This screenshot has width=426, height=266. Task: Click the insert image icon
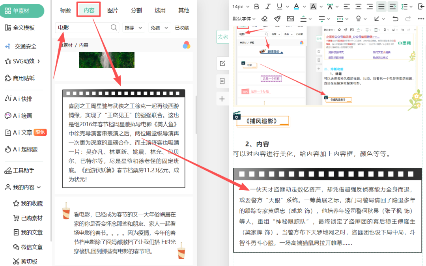290,19
